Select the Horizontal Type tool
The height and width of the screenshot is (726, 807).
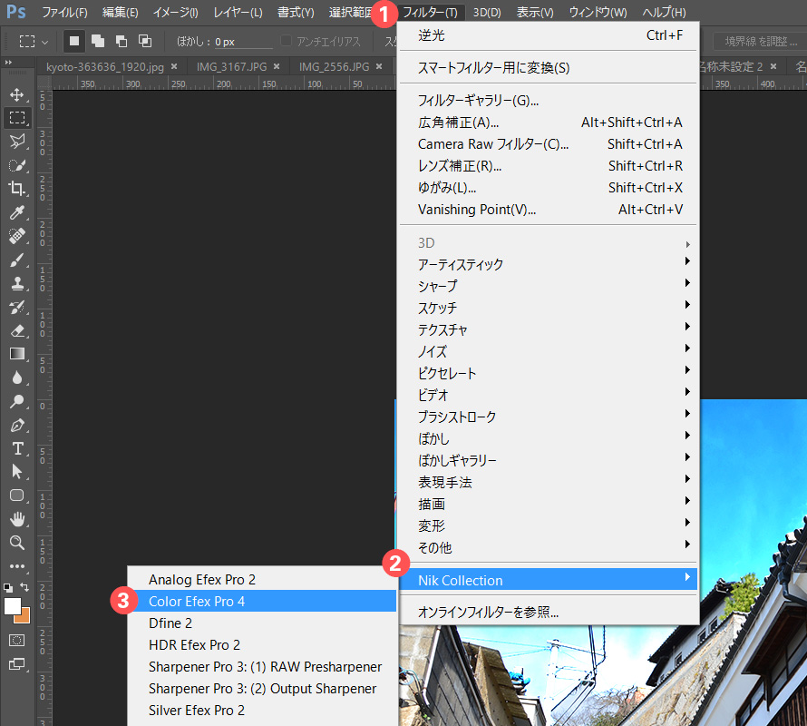(17, 449)
